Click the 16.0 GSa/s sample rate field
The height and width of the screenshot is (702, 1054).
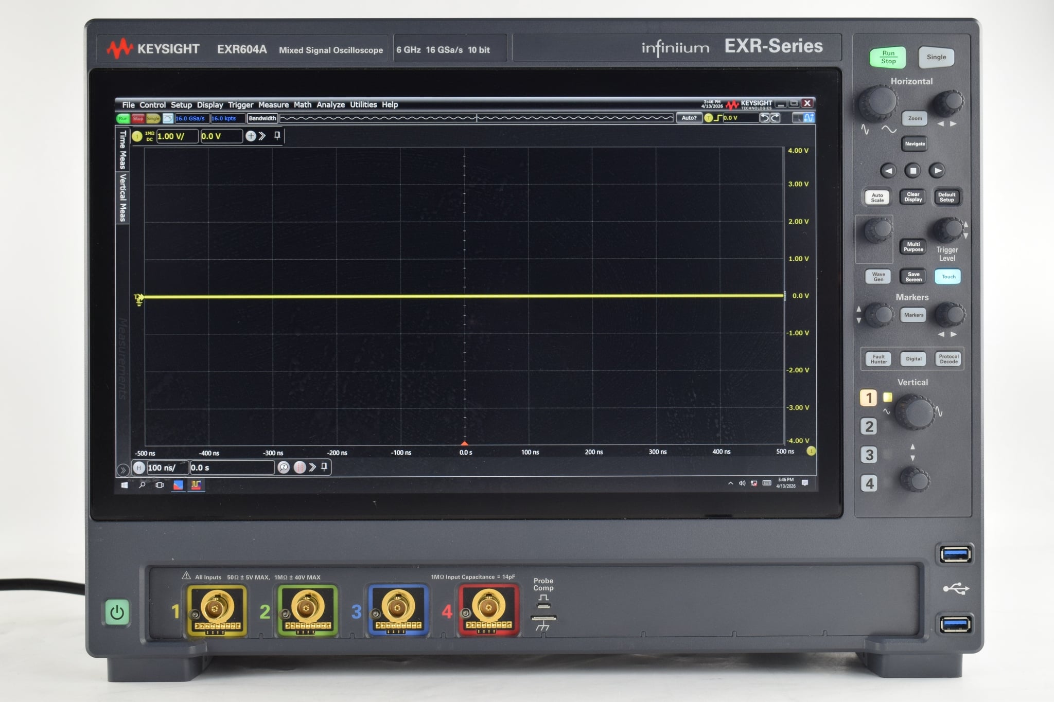(x=191, y=118)
